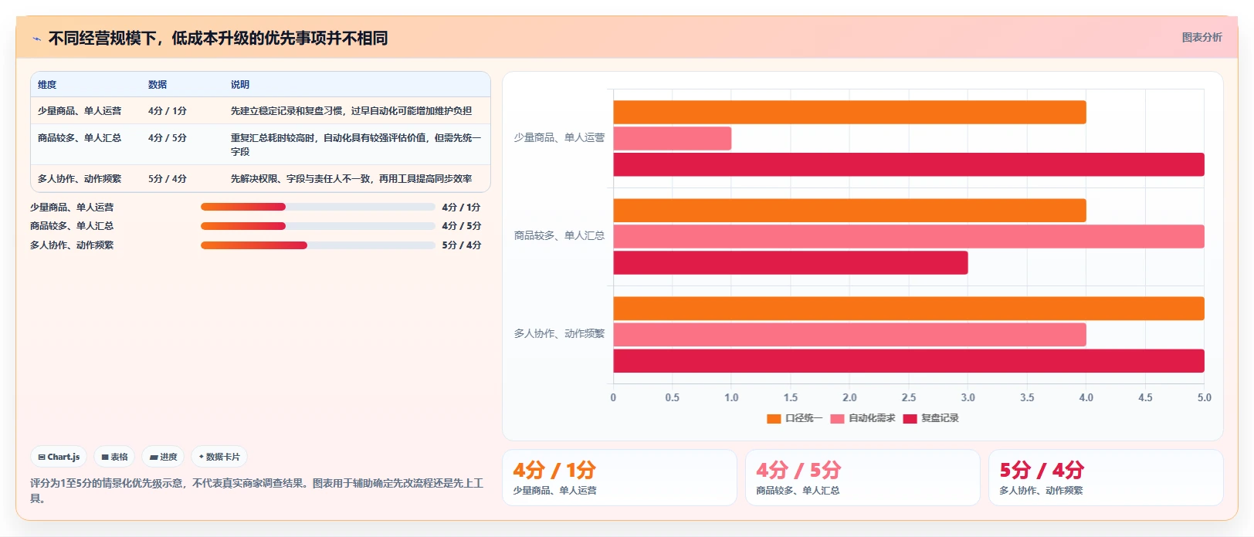
Task: Select the 表格 chip
Action: tap(114, 457)
